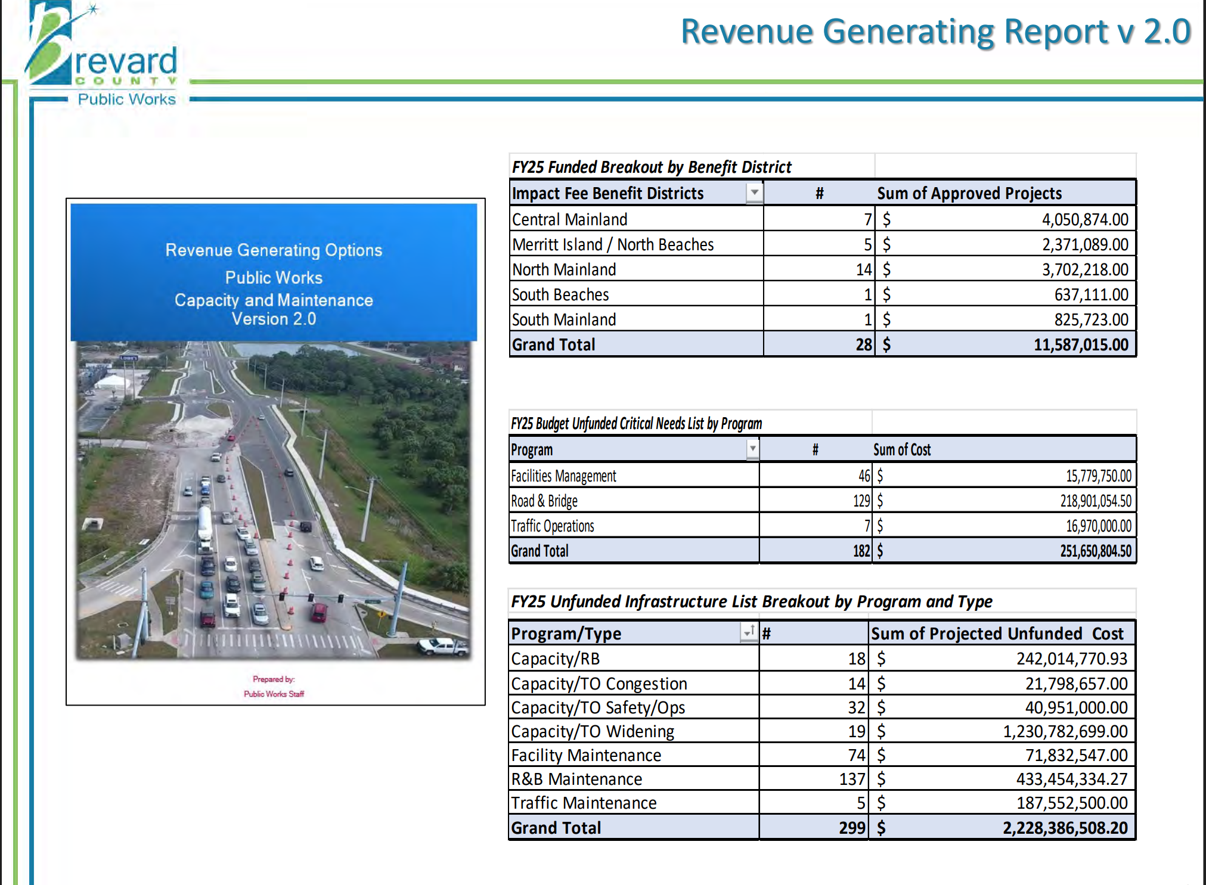
Task: Select the Central Mainland row label
Action: [569, 219]
